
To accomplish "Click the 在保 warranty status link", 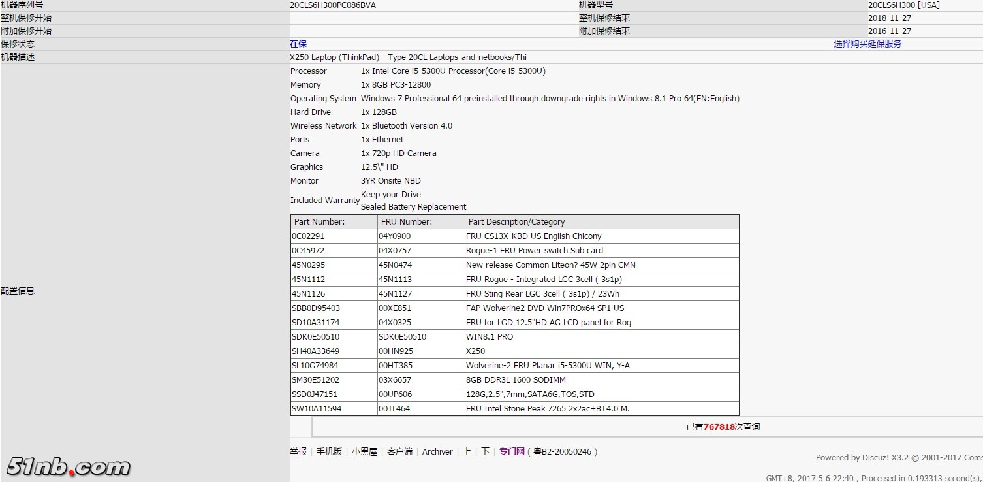I will [x=298, y=44].
